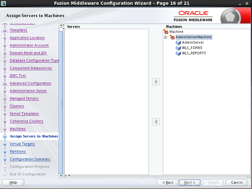Click the navigation pane vertical scrollbar thumb
252x189 pixels.
click(x=61, y=103)
